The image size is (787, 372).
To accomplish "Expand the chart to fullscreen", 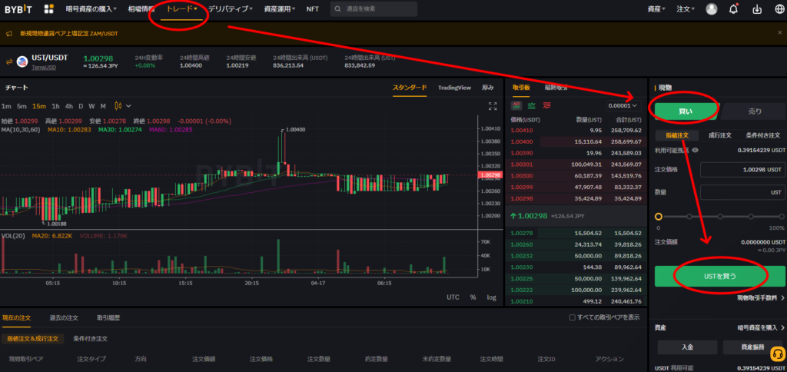I will pos(493,106).
